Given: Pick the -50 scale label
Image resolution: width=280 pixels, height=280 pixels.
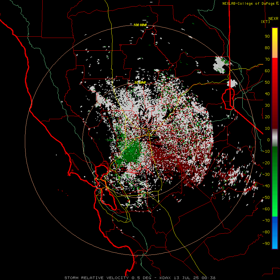Looking at the screenshot, I should [266, 198].
